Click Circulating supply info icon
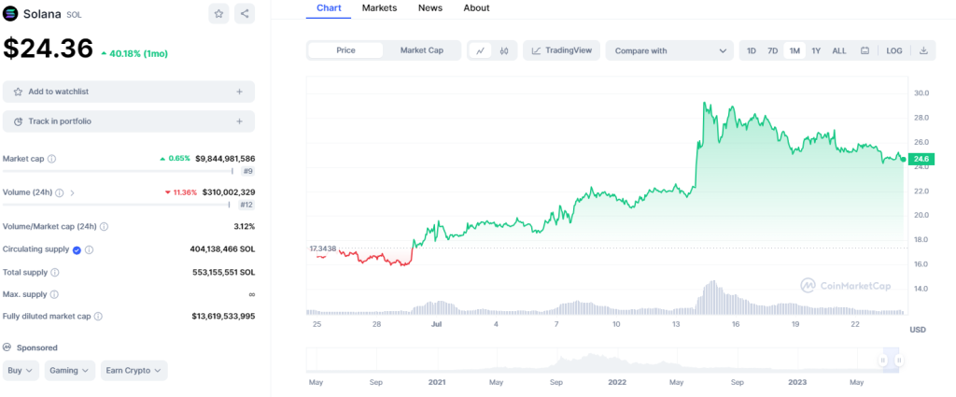The image size is (956, 397). [89, 250]
